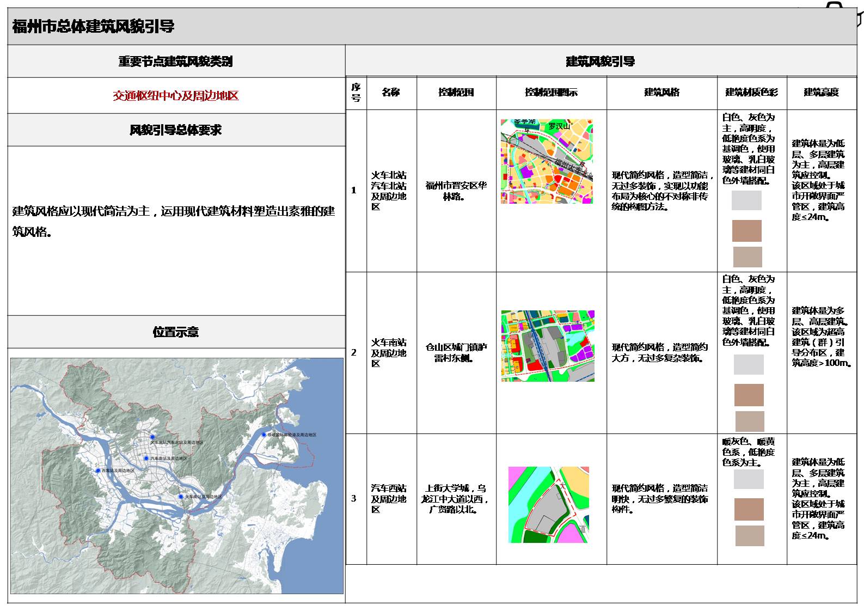Screen dimensions: 864x611
Task: Select the 位置示意 heading
Action: [x=176, y=332]
